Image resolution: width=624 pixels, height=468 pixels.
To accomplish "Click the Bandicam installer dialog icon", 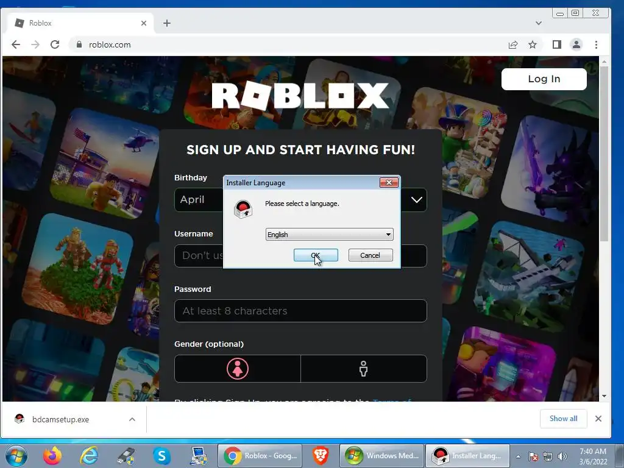I will (x=243, y=209).
